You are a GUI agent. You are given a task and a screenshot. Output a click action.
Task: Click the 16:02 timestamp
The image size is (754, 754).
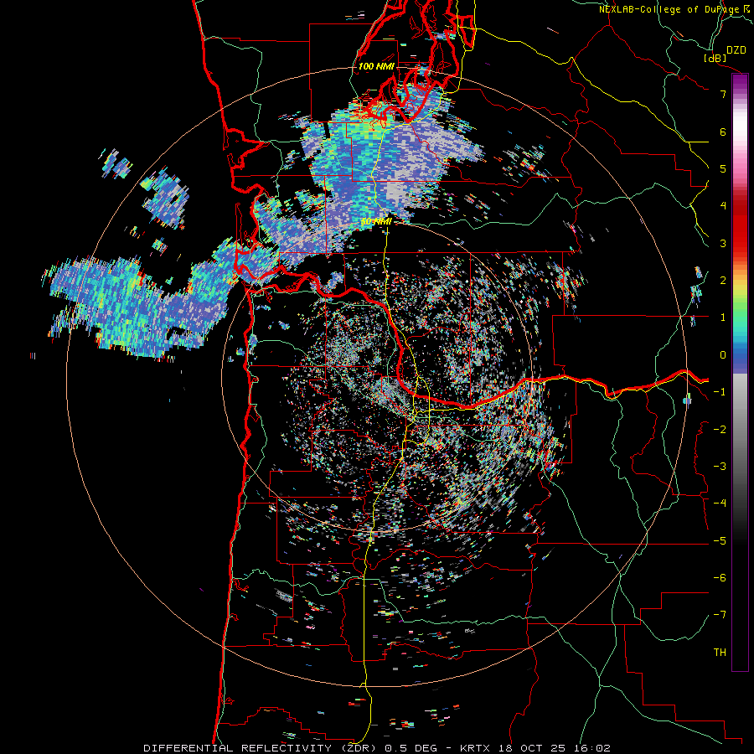click(592, 748)
